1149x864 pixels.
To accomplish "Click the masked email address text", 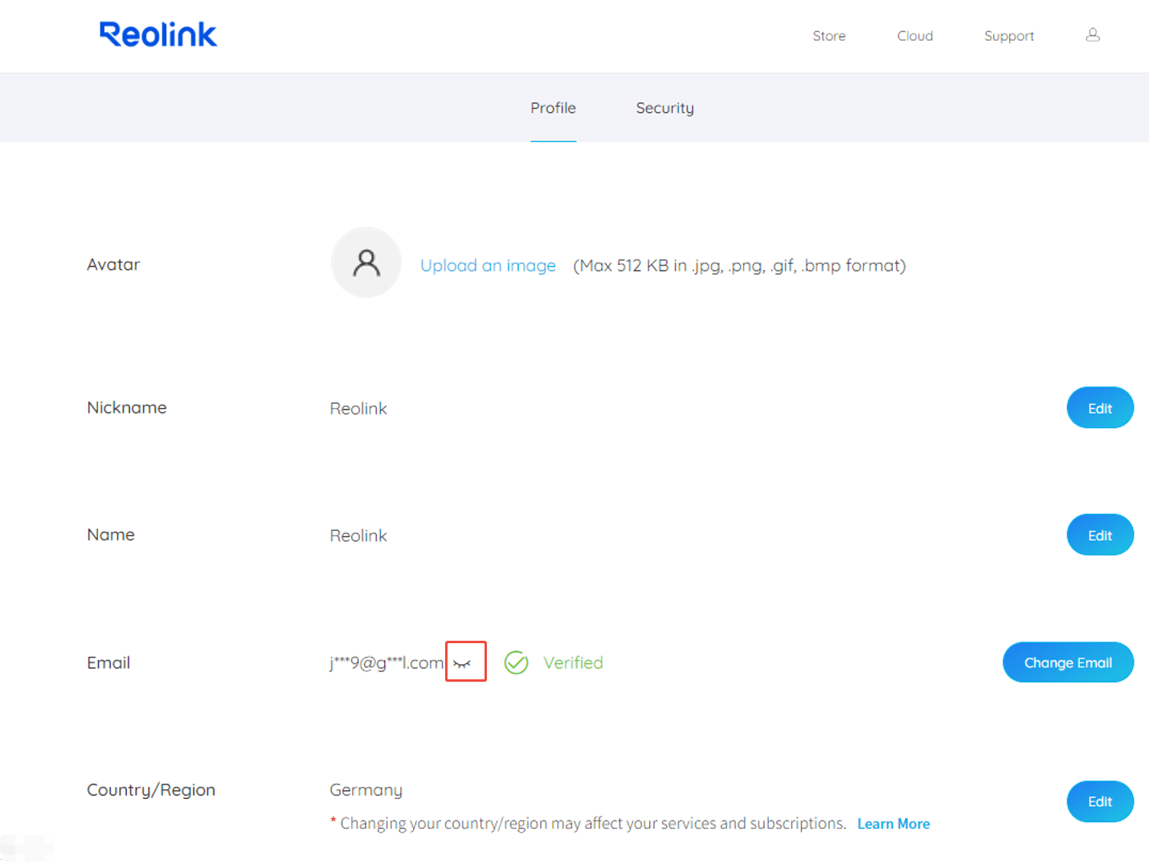I will [386, 663].
